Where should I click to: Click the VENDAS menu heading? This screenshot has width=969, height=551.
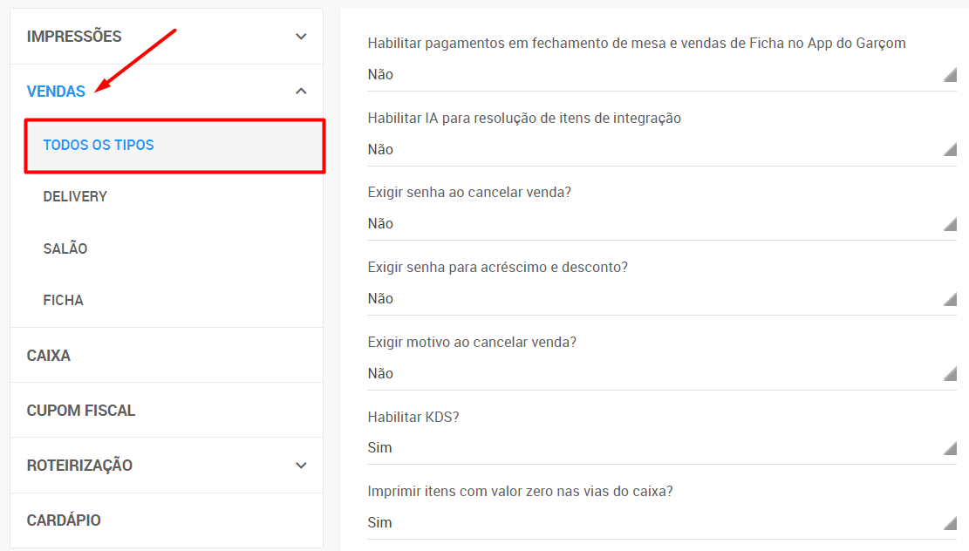click(x=56, y=92)
